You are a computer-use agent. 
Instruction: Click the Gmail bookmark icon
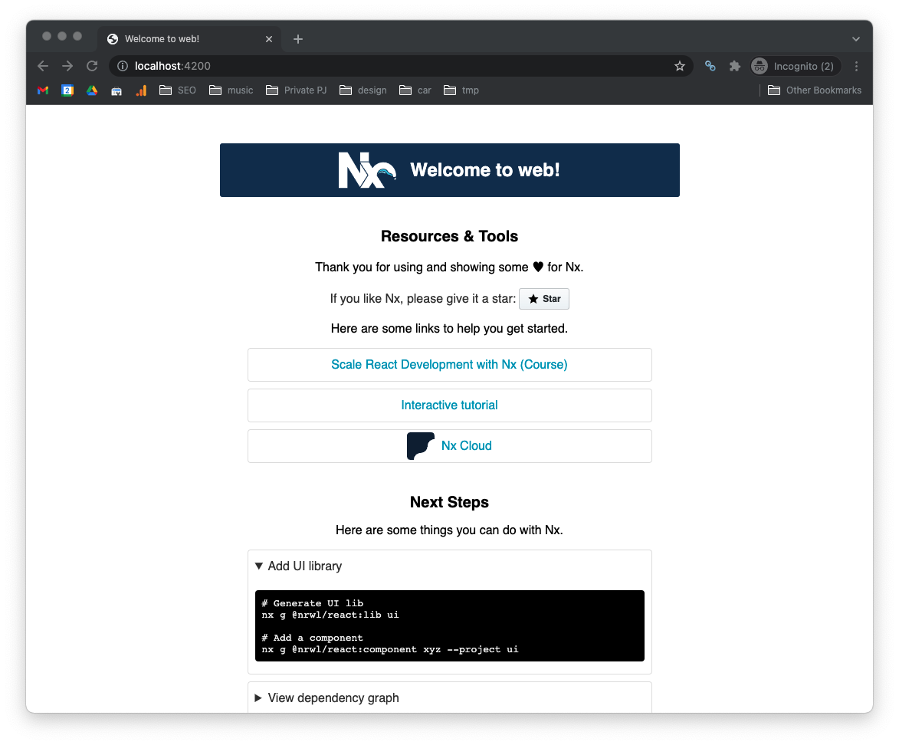43,90
